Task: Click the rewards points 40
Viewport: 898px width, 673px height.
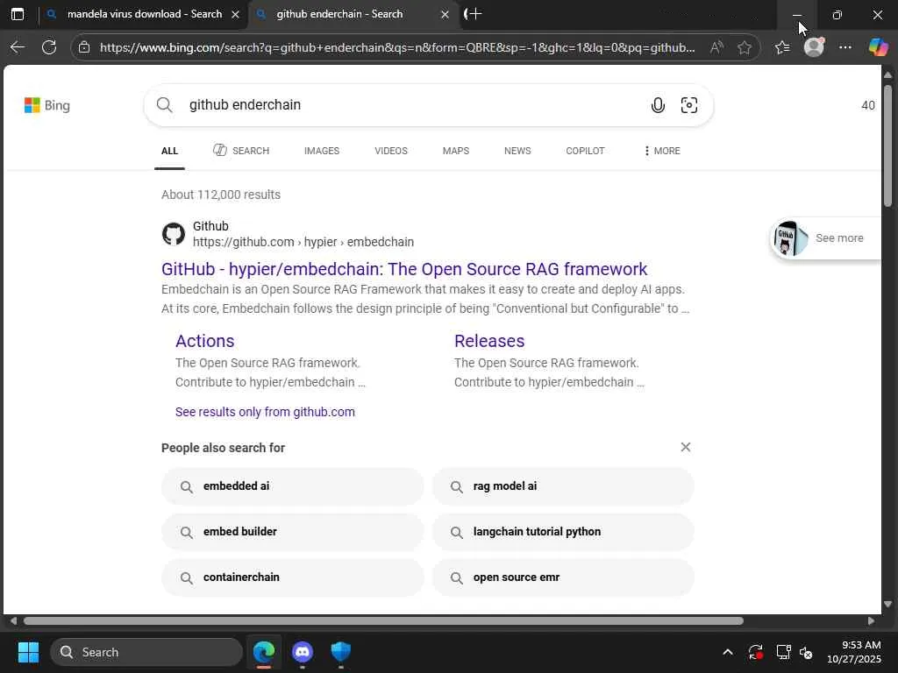Action: (868, 105)
